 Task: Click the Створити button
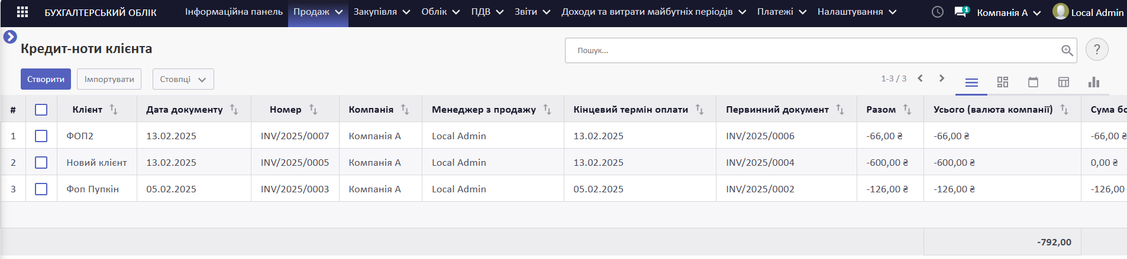(46, 79)
